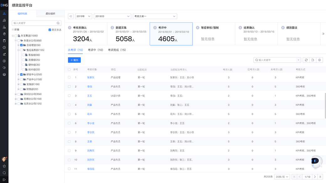Toggle the 是否多选 checkbox
The height and width of the screenshot is (183, 326).
tap(50, 30)
